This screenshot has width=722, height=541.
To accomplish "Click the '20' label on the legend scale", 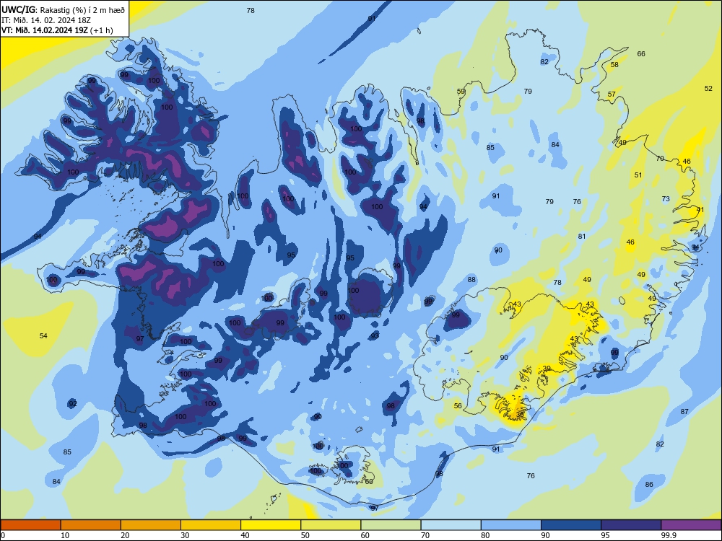I will click(x=125, y=535).
